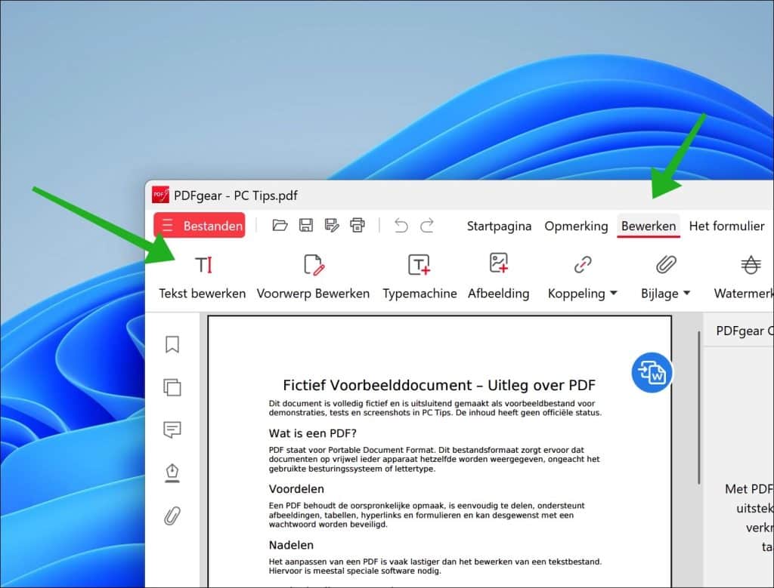This screenshot has width=774, height=588.
Task: Click the heading 'Fictief Voorbeelddocument – Uitleg over PDF'
Action: click(439, 385)
